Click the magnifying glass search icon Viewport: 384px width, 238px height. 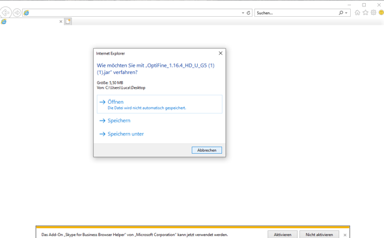[341, 13]
